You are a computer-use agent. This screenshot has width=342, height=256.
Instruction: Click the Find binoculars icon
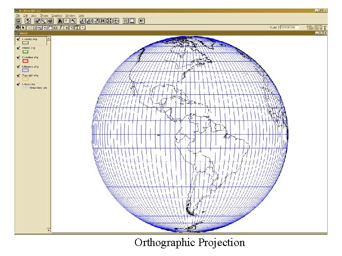60,21
